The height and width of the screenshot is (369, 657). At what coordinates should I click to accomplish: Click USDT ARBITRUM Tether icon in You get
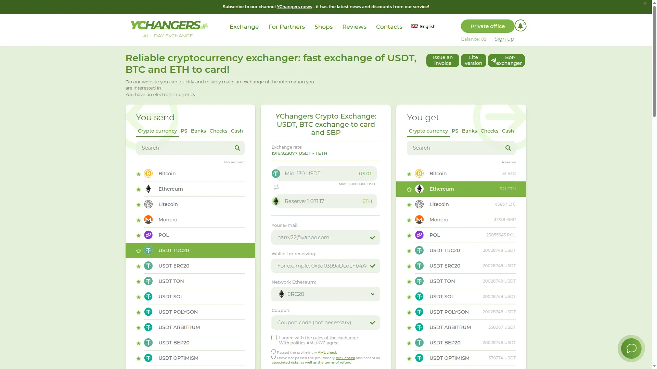point(419,327)
